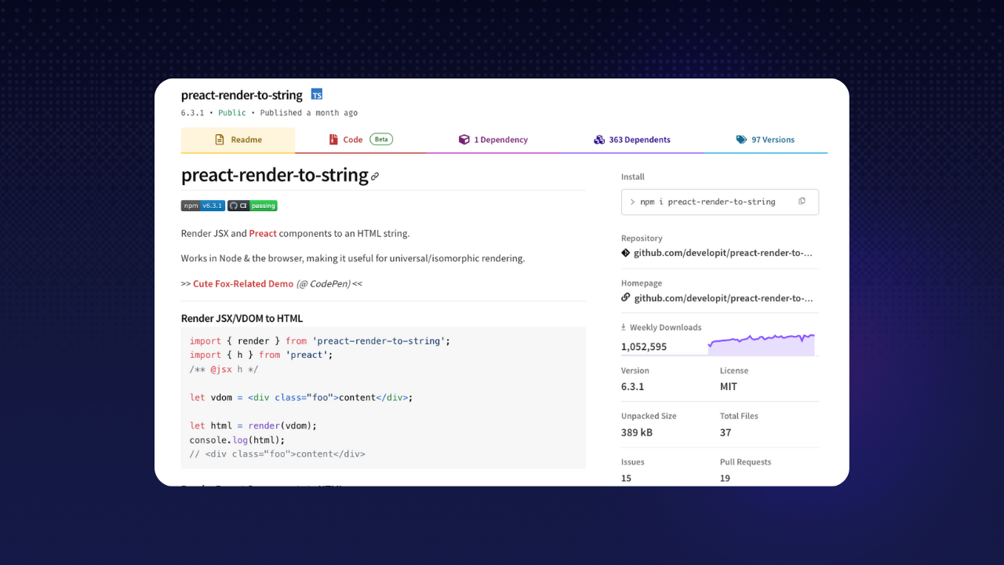Screen dimensions: 1004x565
Task: Click the CI passing badge
Action: 253,206
